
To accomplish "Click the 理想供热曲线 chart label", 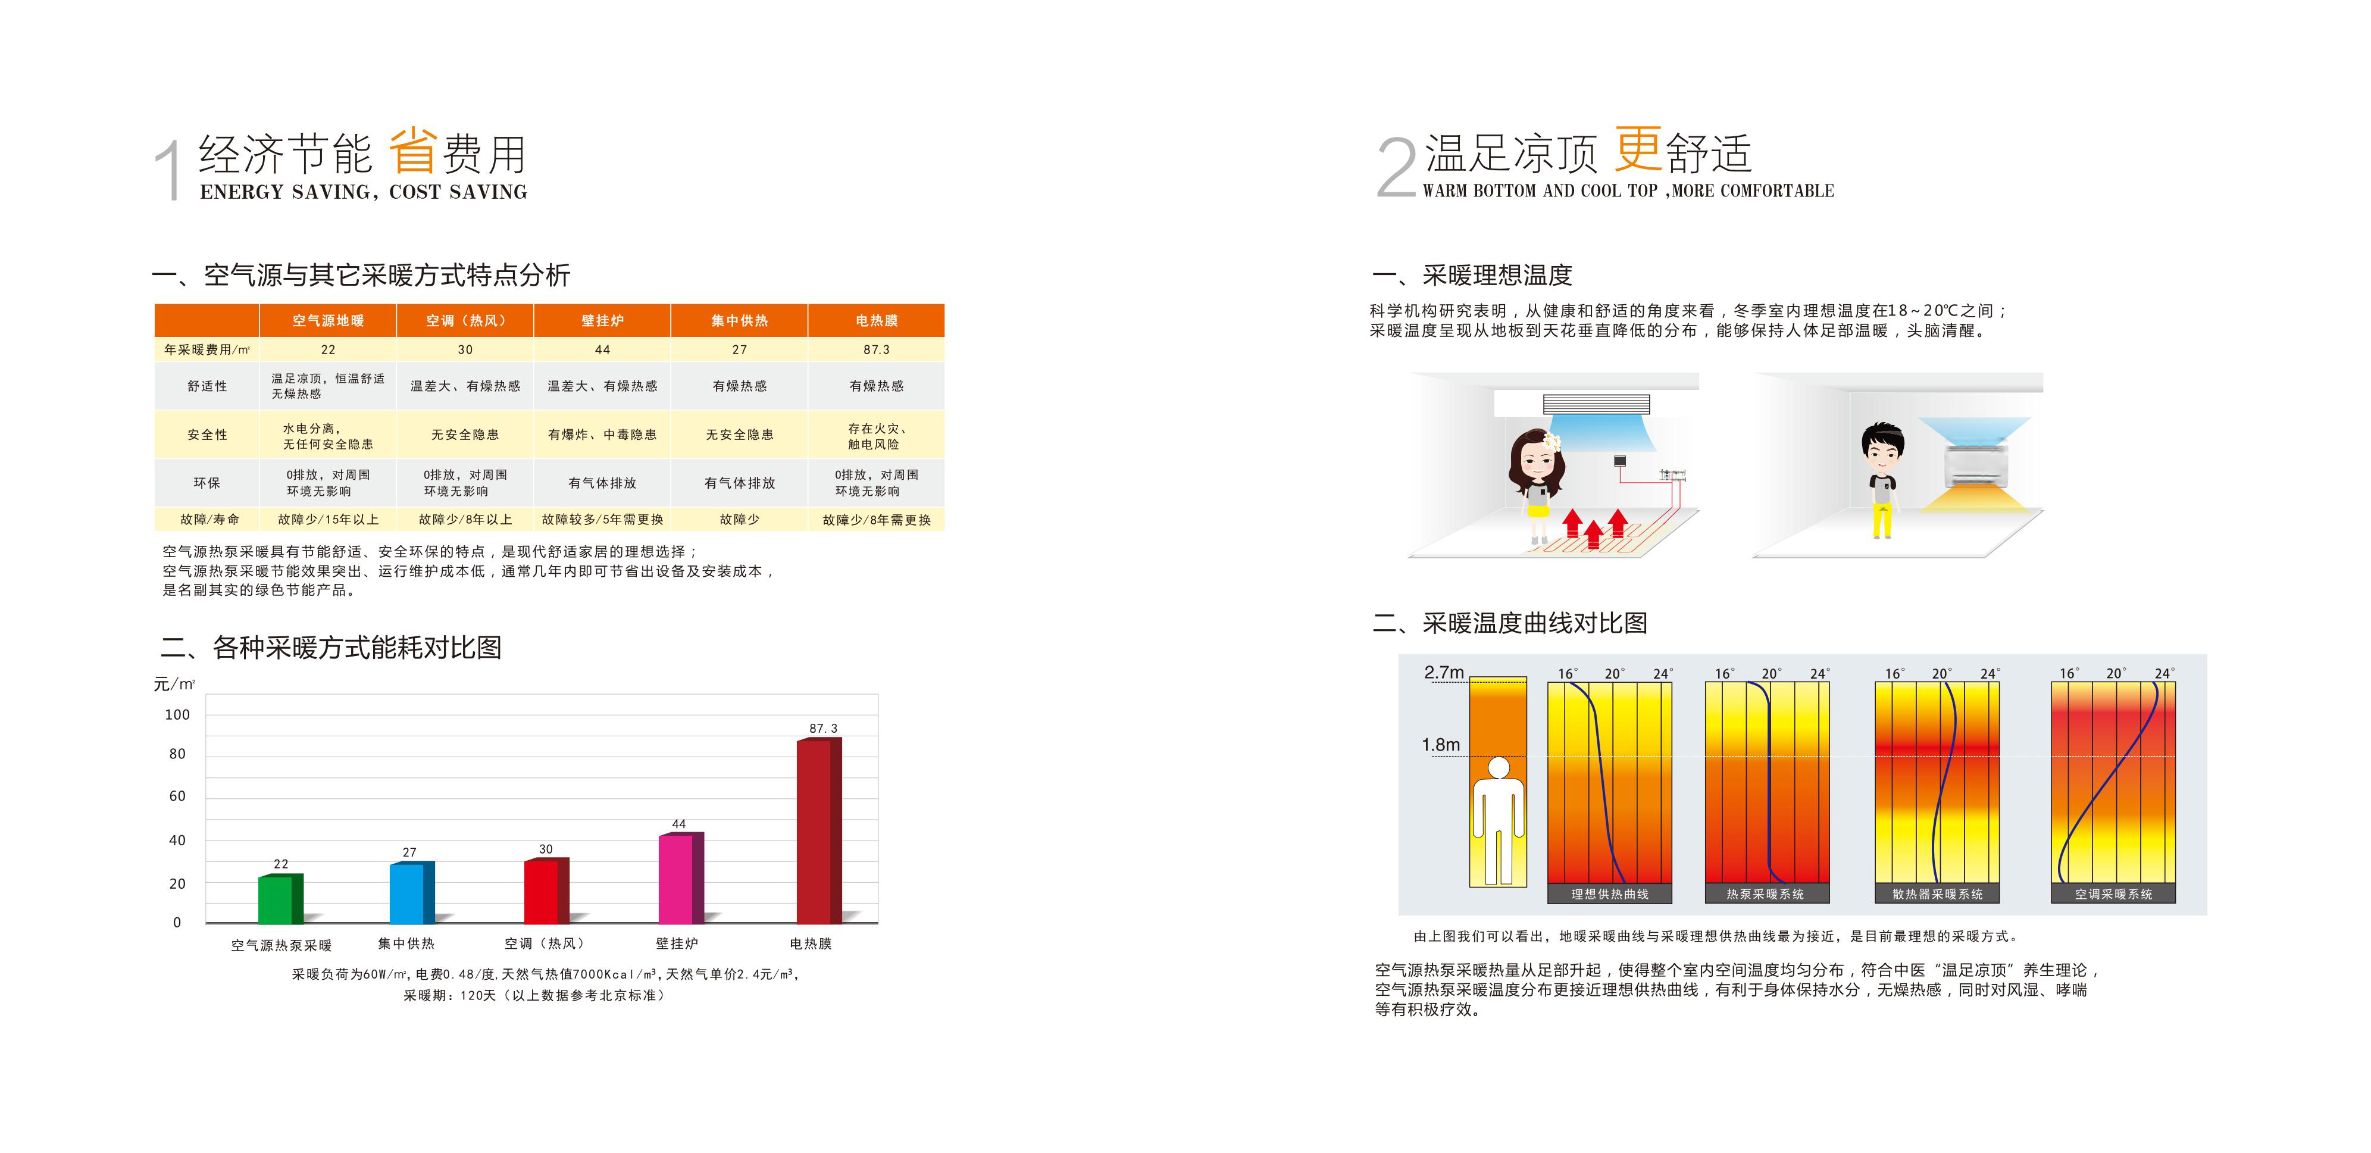I will (1609, 894).
